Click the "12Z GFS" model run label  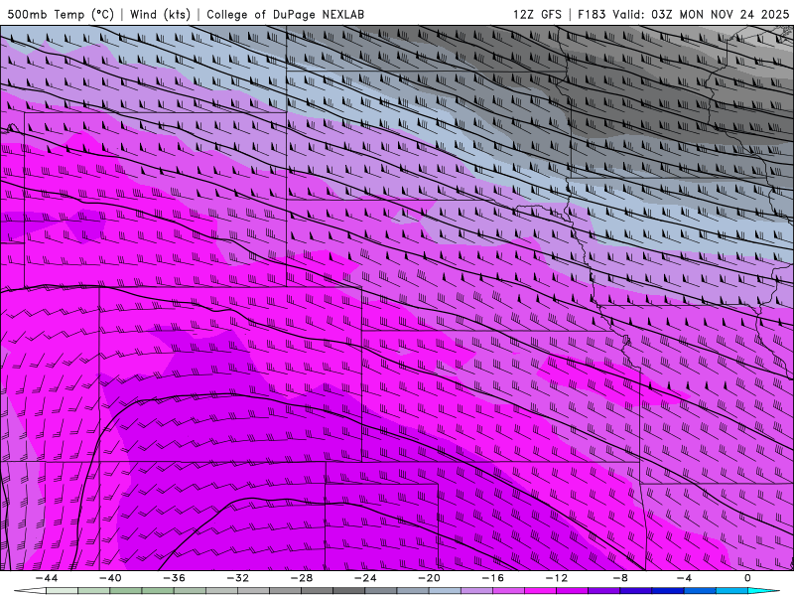click(537, 14)
